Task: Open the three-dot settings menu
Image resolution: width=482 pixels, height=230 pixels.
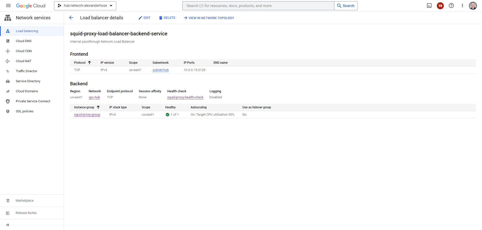Action: coord(462,6)
